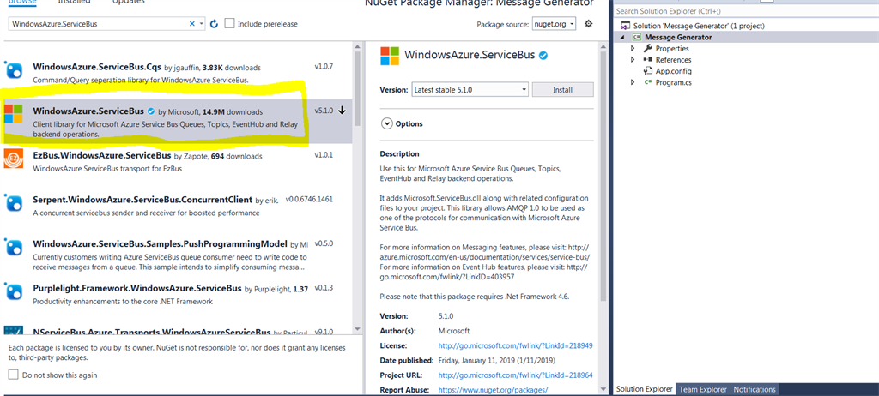Viewport: 879px width, 396px height.
Task: Open NuGet settings with the gear icon
Action: pos(588,23)
